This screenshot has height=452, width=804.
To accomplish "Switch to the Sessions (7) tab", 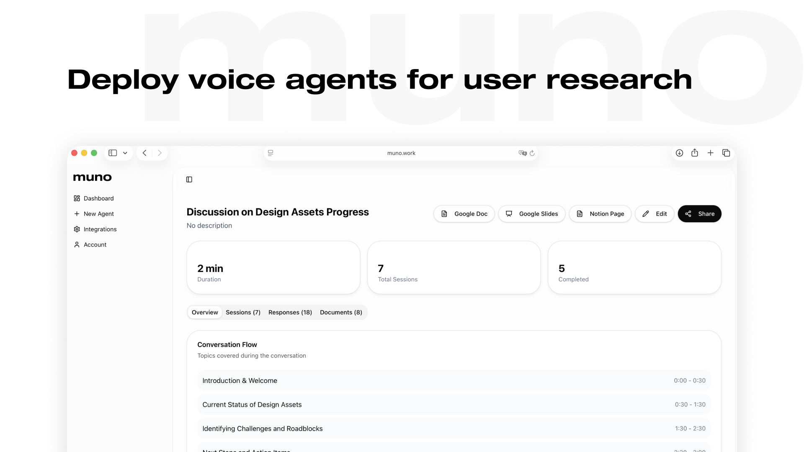I will click(243, 313).
